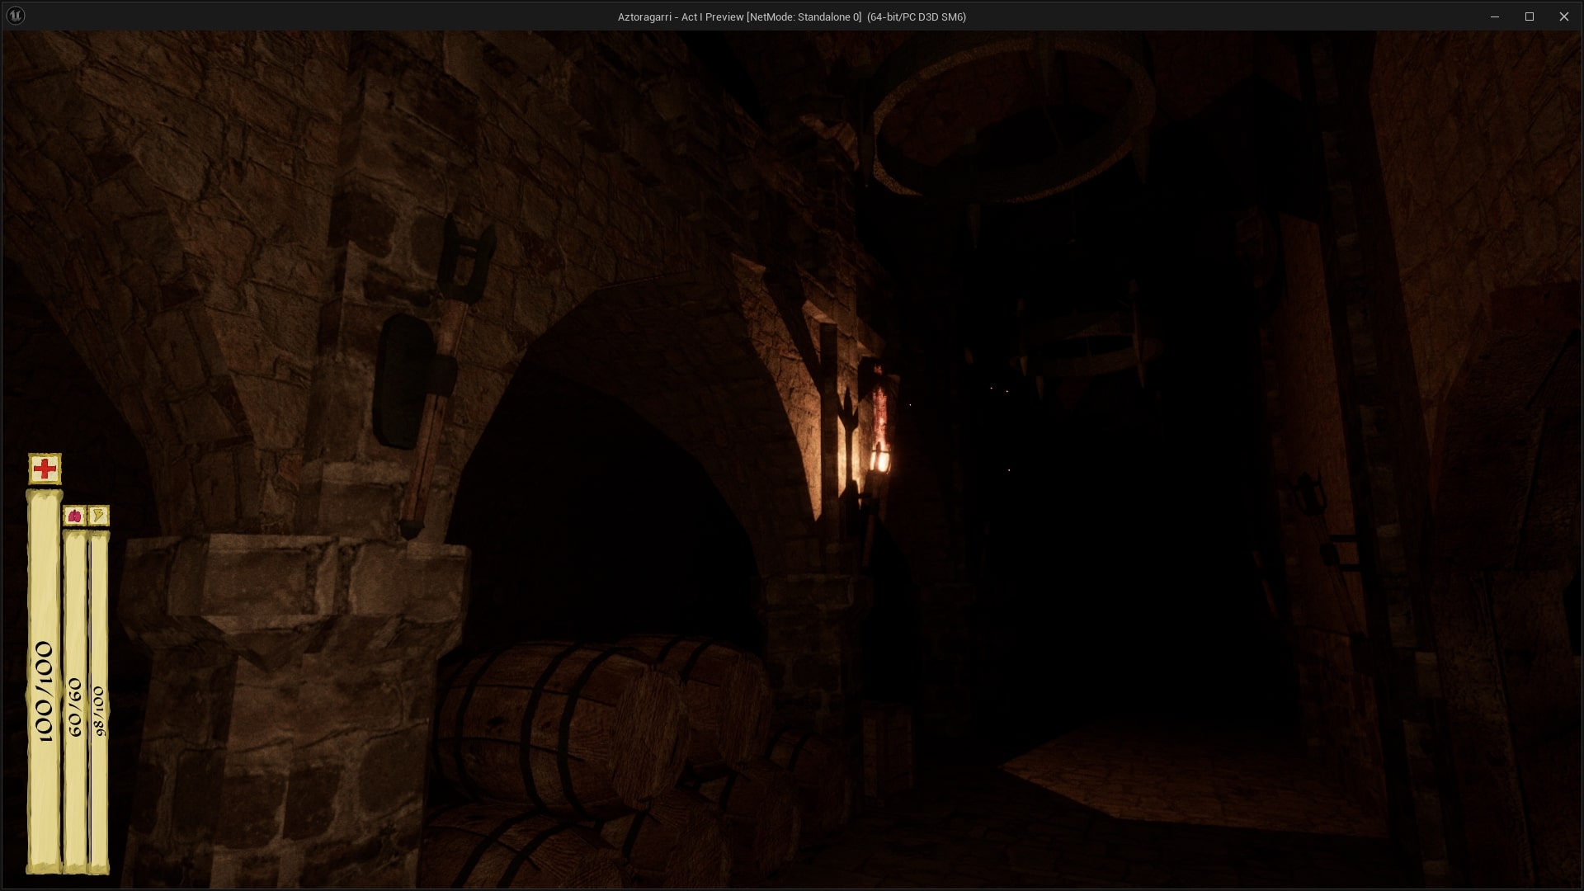Minimize the Aztoragarri preview window
The image size is (1584, 891).
[1494, 16]
